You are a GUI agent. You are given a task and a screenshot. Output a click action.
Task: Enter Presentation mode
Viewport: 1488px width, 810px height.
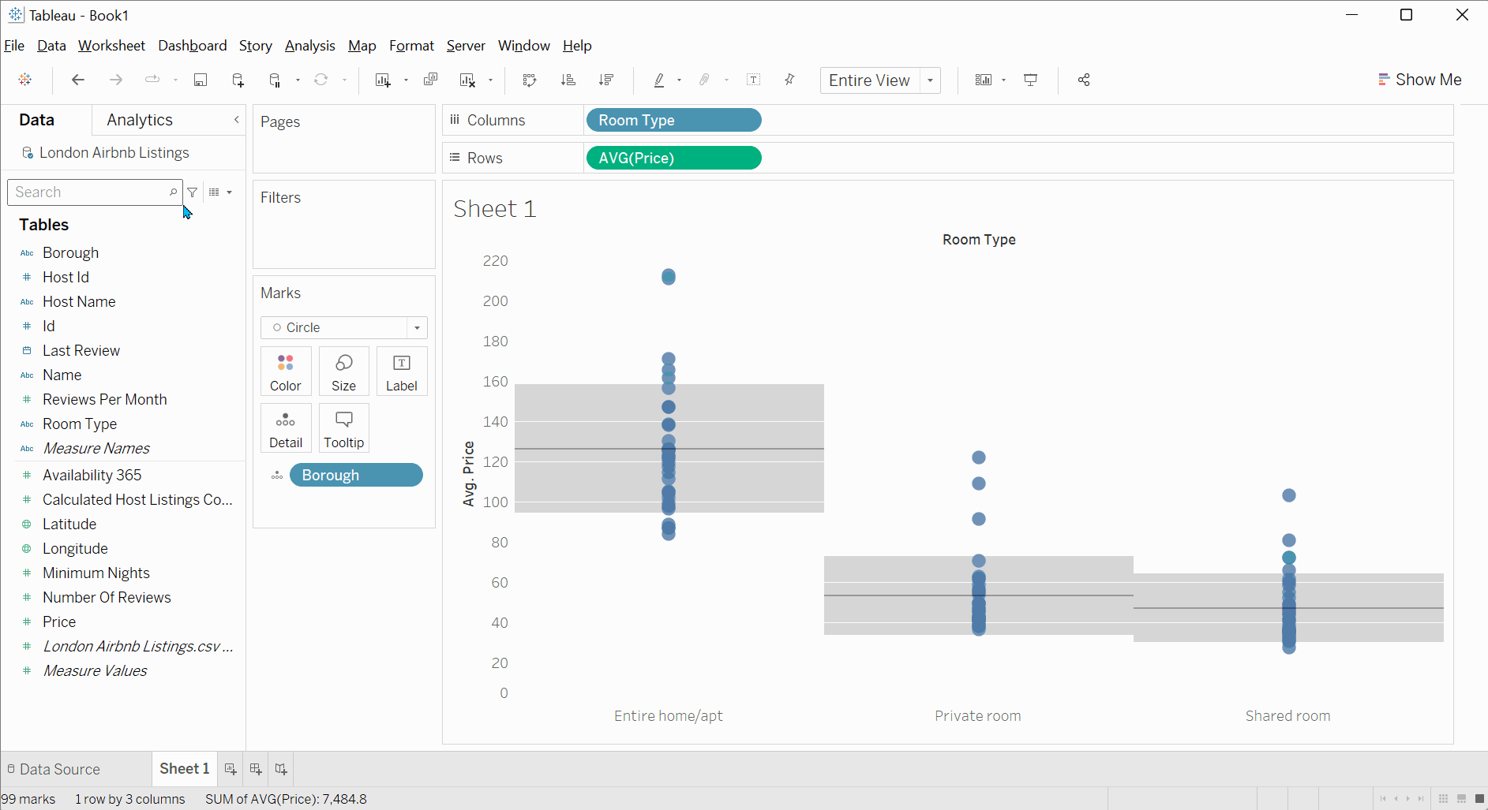(1031, 80)
